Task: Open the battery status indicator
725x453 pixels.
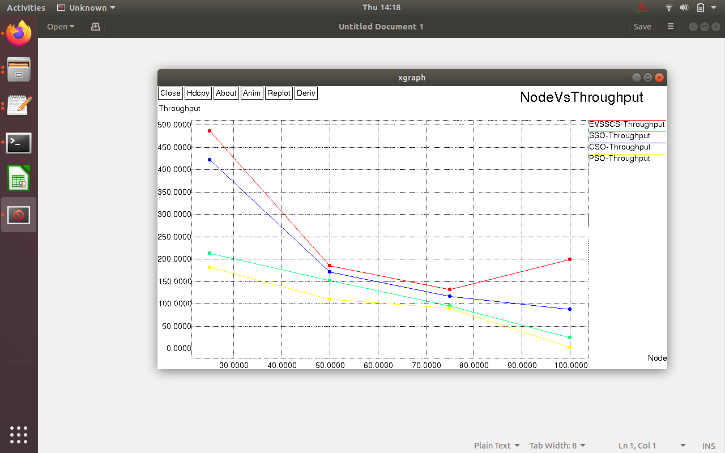Action: [x=700, y=7]
